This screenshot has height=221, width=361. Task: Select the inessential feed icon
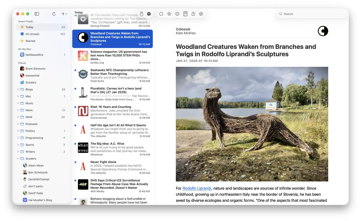click(22, 75)
